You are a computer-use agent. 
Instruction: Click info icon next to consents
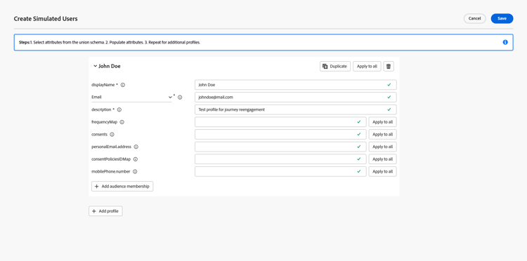click(112, 135)
